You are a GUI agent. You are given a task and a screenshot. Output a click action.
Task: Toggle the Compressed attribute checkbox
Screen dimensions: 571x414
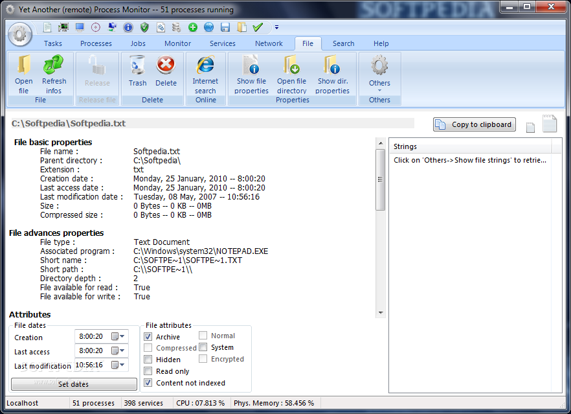click(x=148, y=348)
